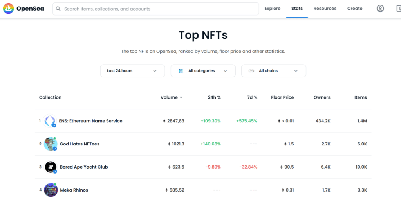The width and height of the screenshot is (401, 201).
Task: Click the Meka Rhinos avatar
Action: tap(51, 190)
